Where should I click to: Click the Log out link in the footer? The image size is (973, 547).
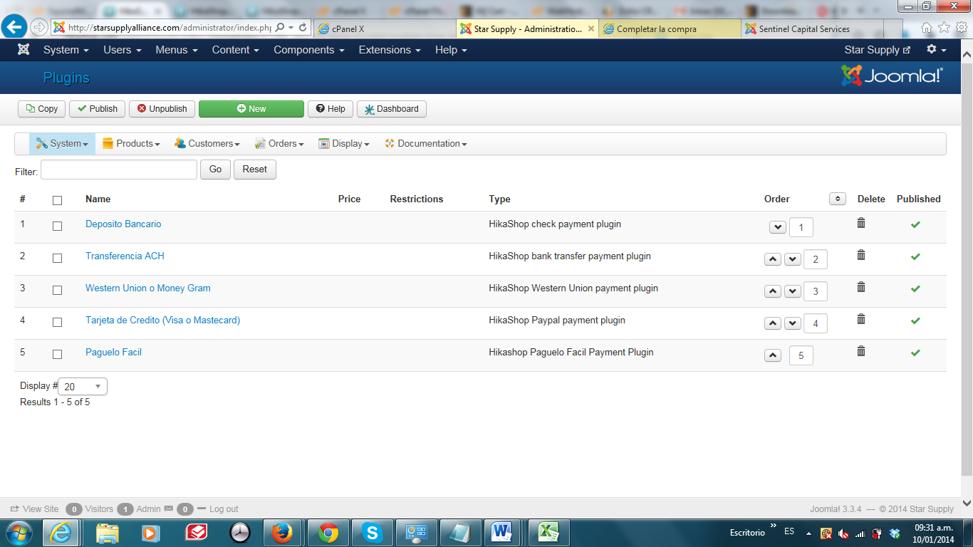224,509
